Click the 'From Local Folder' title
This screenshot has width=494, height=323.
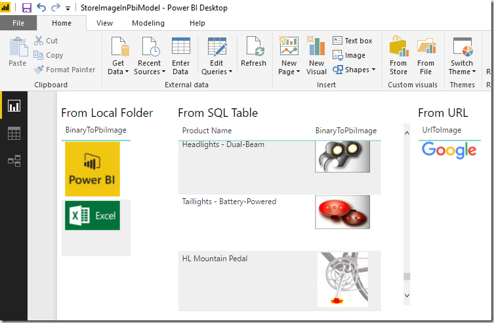[107, 113]
